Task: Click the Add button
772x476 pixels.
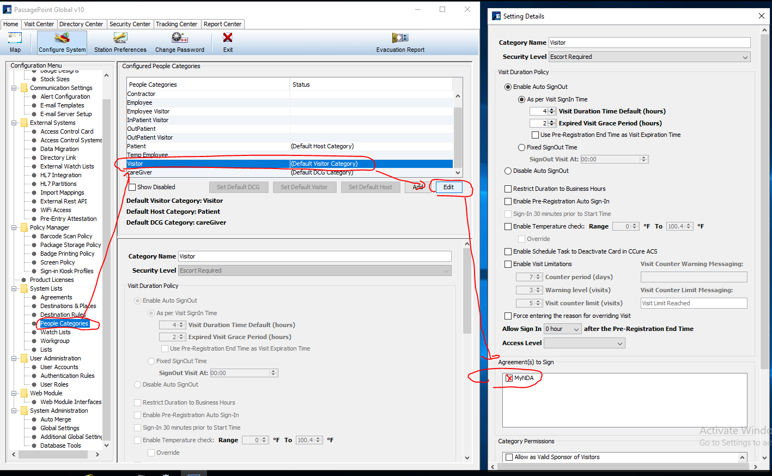Action: (418, 187)
